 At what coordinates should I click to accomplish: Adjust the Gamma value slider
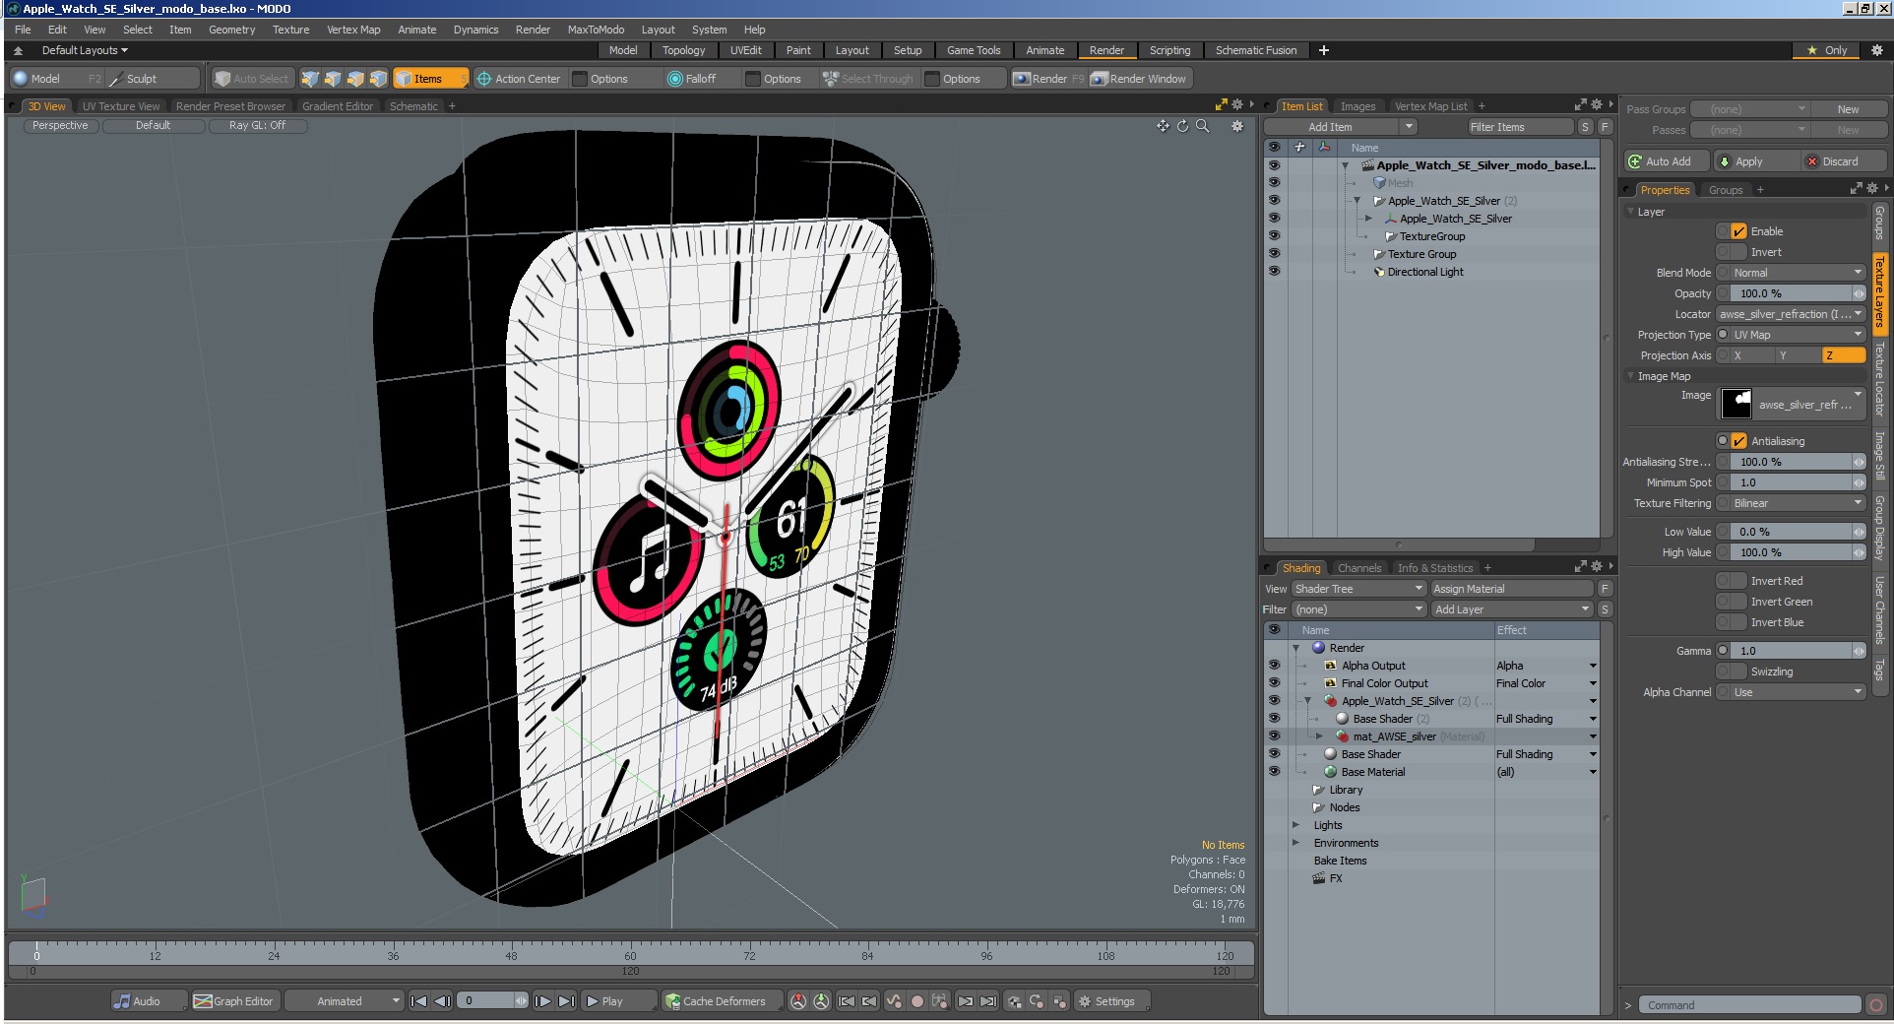[x=1798, y=651]
